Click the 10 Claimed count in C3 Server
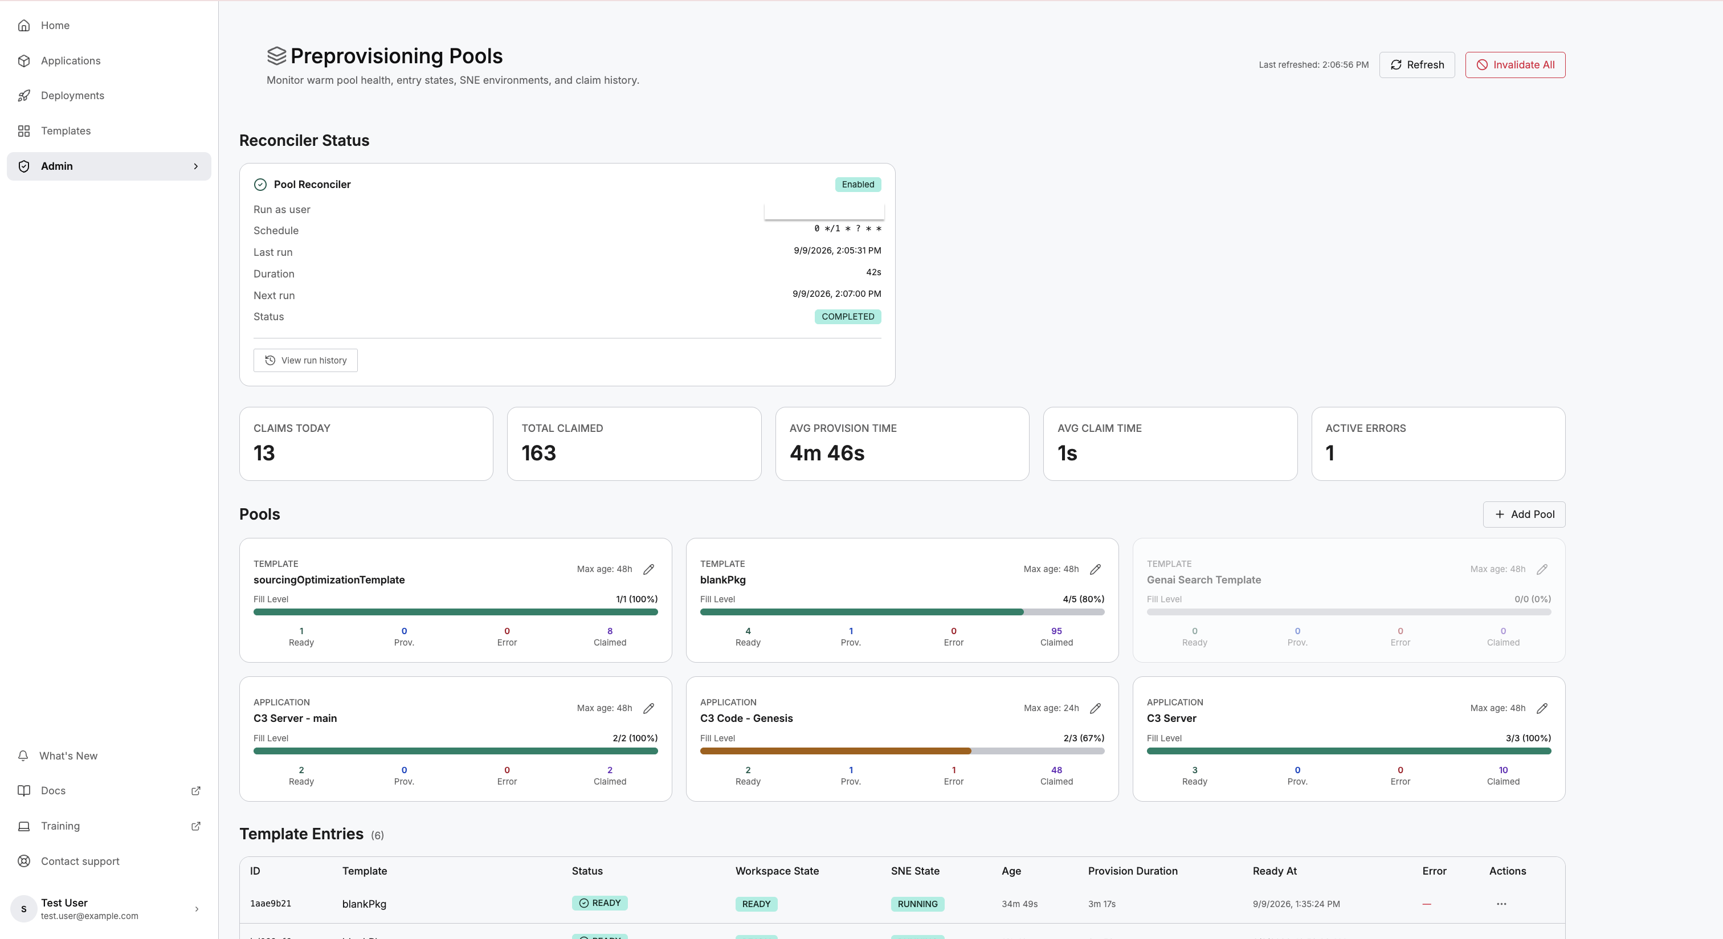 click(1503, 770)
